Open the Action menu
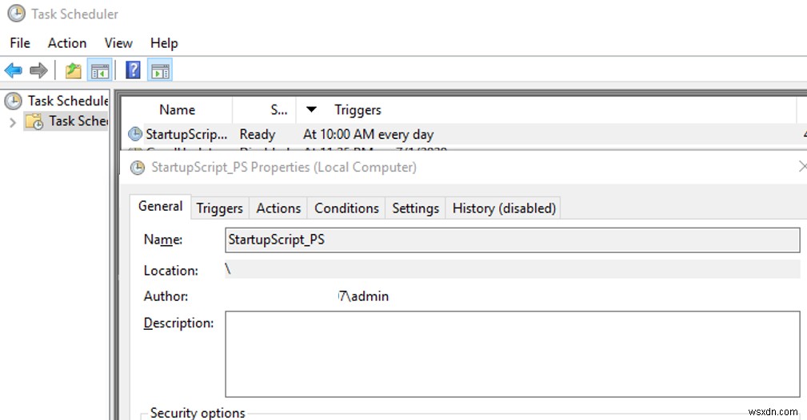Viewport: 807px width, 420px height. [67, 43]
